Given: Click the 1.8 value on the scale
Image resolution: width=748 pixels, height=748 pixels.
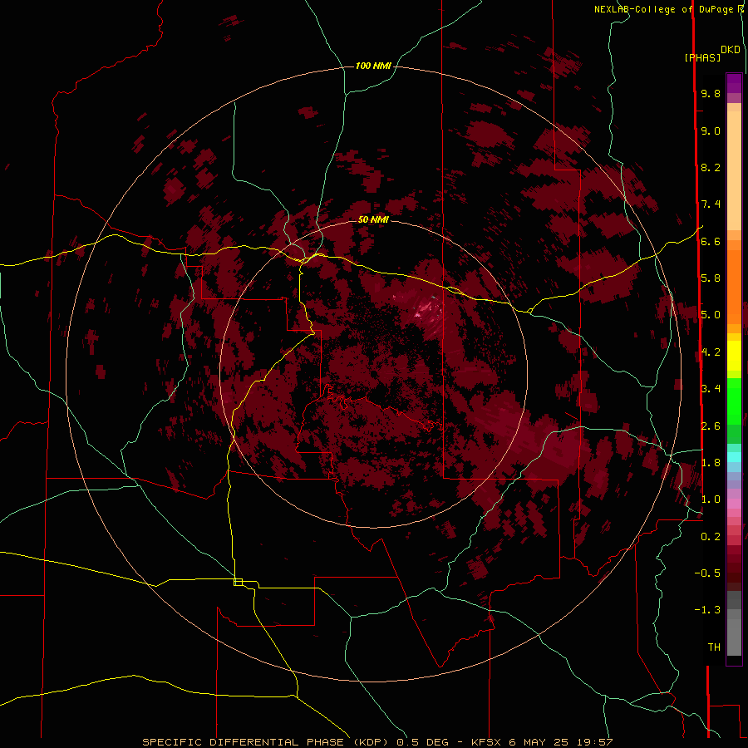Looking at the screenshot, I should [x=711, y=463].
